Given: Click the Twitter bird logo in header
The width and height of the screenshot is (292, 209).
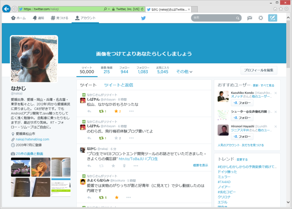Looking at the screenshot, I should (143, 18).
